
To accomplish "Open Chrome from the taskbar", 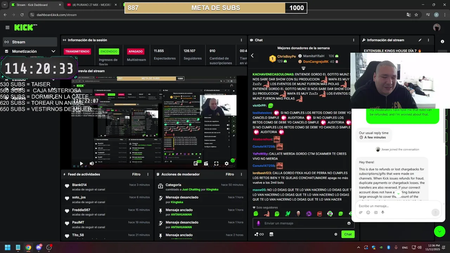I will click(28, 247).
